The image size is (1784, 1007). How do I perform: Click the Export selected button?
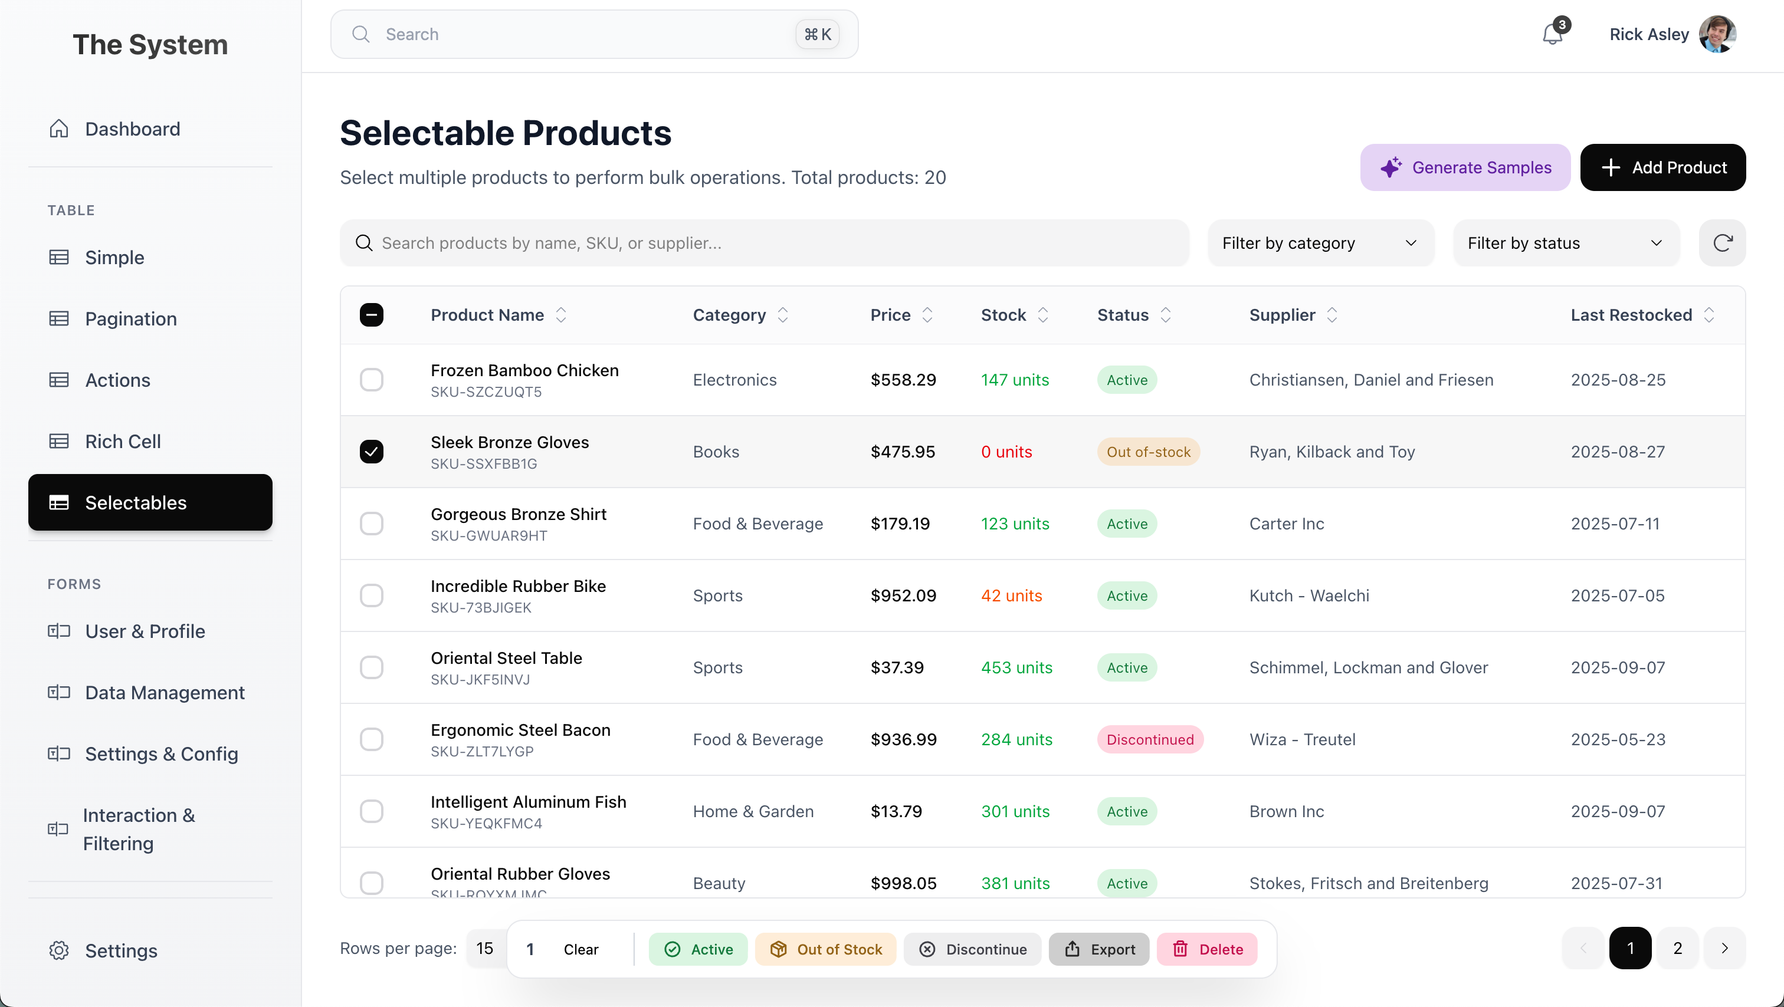pyautogui.click(x=1099, y=949)
